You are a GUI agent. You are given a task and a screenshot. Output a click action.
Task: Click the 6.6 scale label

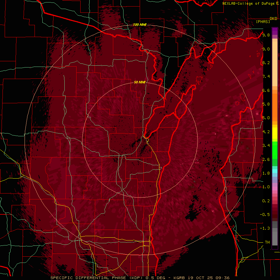point(266,90)
